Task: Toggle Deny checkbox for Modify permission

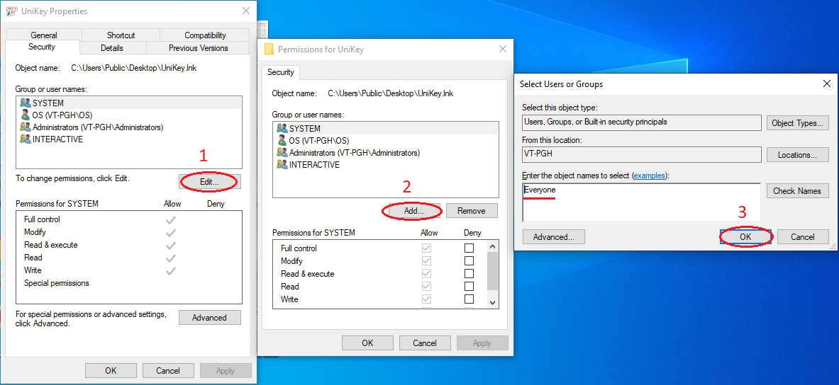Action: click(x=469, y=261)
